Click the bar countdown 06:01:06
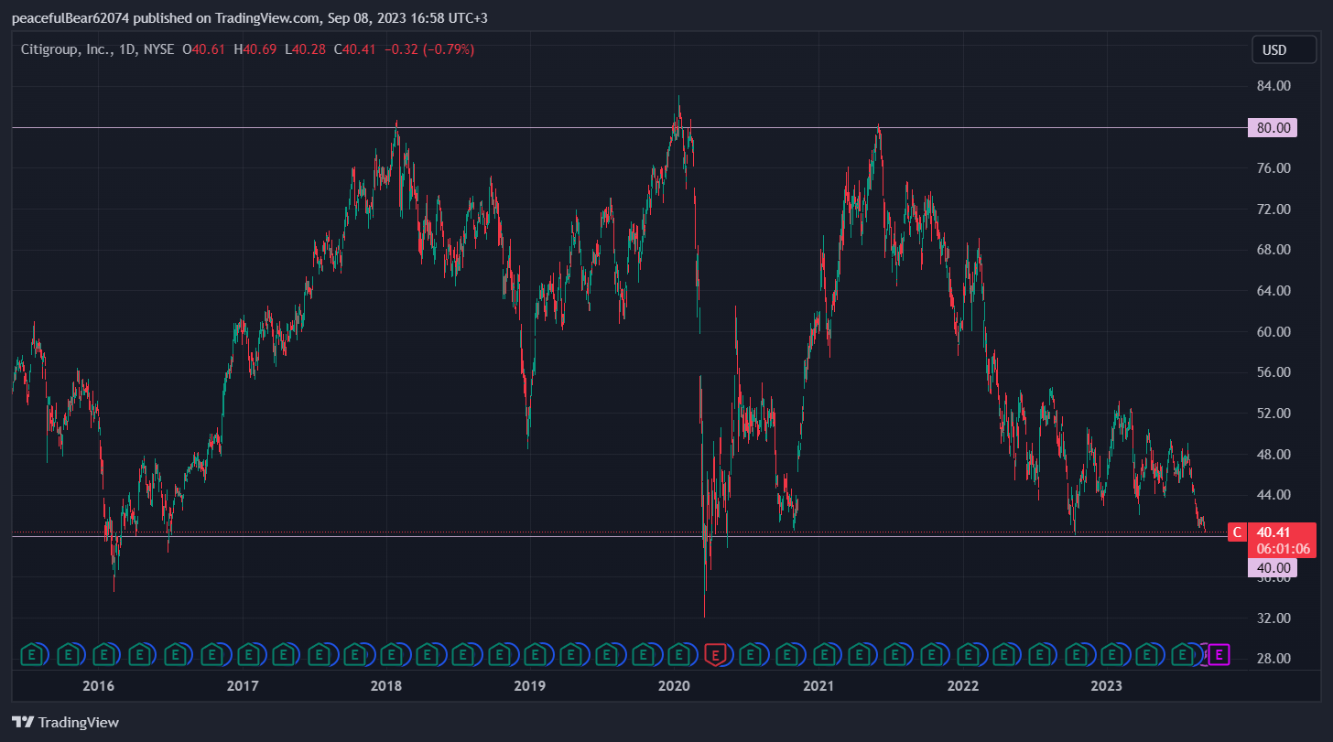The image size is (1333, 742). [x=1283, y=549]
